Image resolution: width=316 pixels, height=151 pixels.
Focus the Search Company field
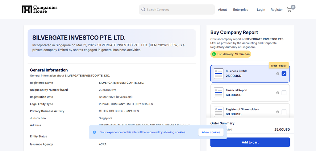177,10
